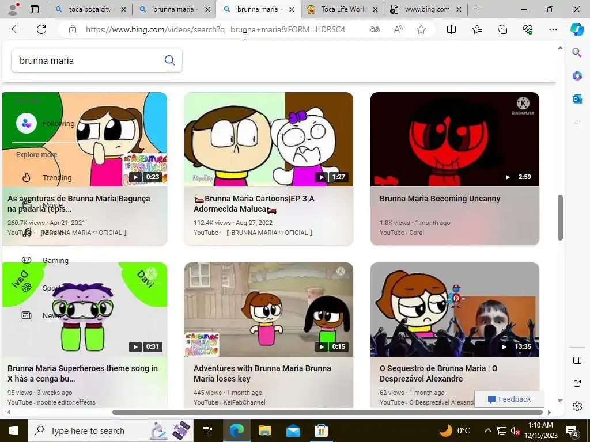
Task: Open Mail app from taskbar
Action: 293,430
